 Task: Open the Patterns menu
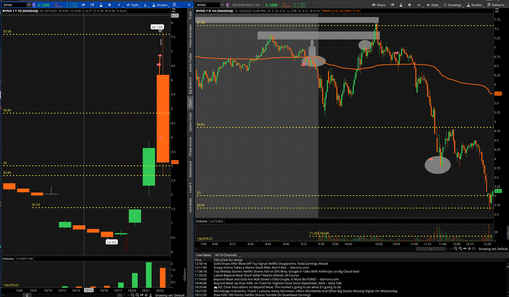click(496, 5)
